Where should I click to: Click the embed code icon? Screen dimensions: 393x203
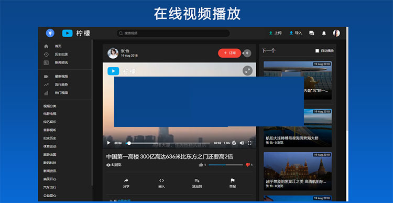[x=162, y=180]
